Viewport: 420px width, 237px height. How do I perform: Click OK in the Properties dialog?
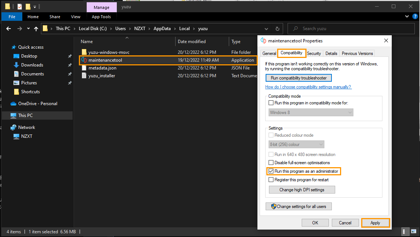point(315,223)
